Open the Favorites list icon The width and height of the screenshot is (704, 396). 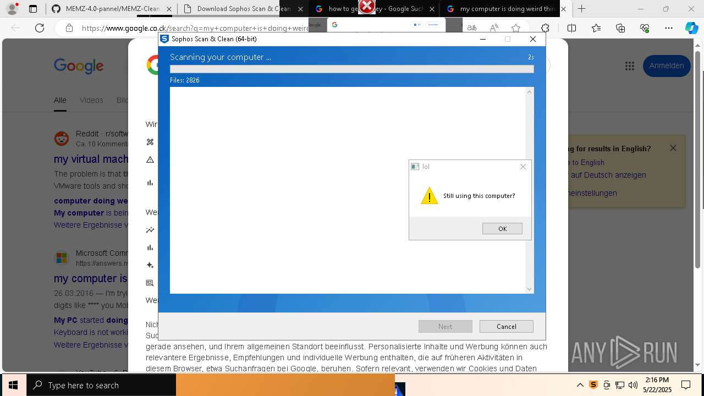click(x=596, y=28)
